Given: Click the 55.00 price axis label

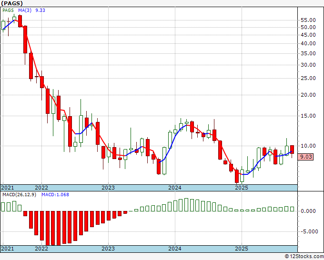Looking at the screenshot, I should click(x=308, y=20).
